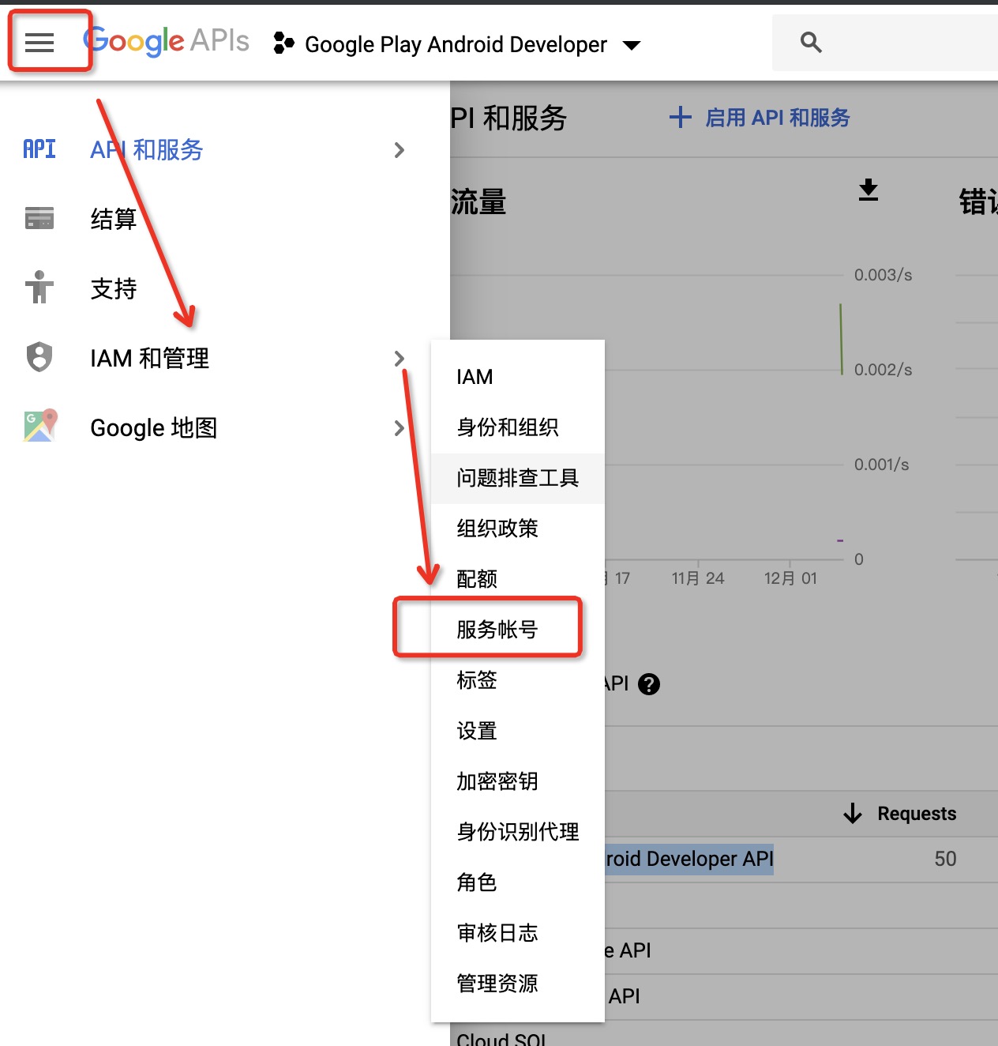
Task: Expand the IAM 和管理 submenu chevron
Action: (x=400, y=359)
